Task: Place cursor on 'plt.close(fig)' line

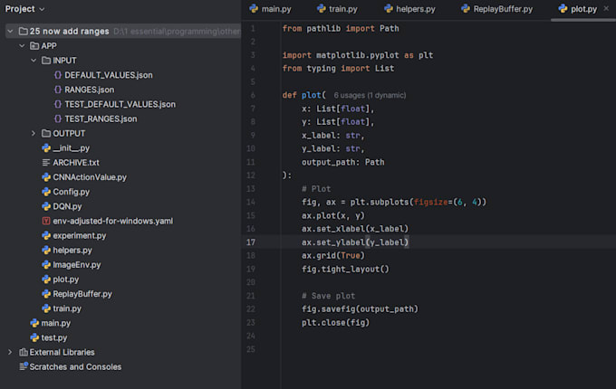Action: [x=335, y=322]
